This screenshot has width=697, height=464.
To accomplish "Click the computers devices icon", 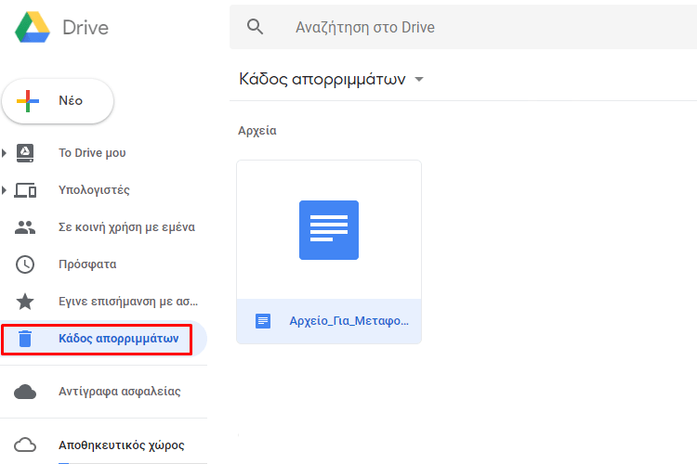I will pyautogui.click(x=25, y=190).
